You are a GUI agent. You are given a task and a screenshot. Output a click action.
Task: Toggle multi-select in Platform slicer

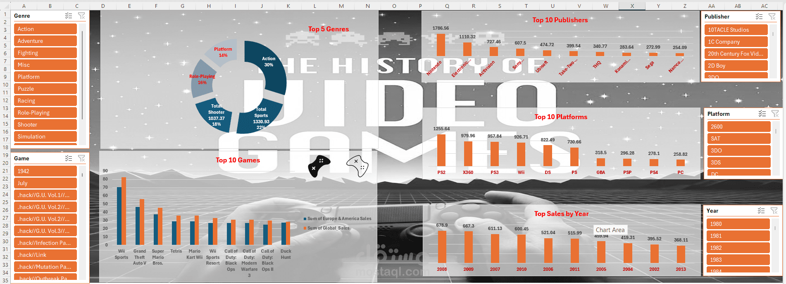point(762,114)
